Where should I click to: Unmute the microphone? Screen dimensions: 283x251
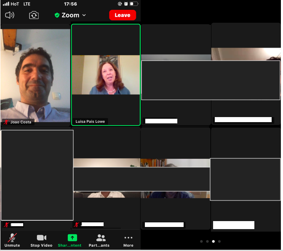pos(12,240)
